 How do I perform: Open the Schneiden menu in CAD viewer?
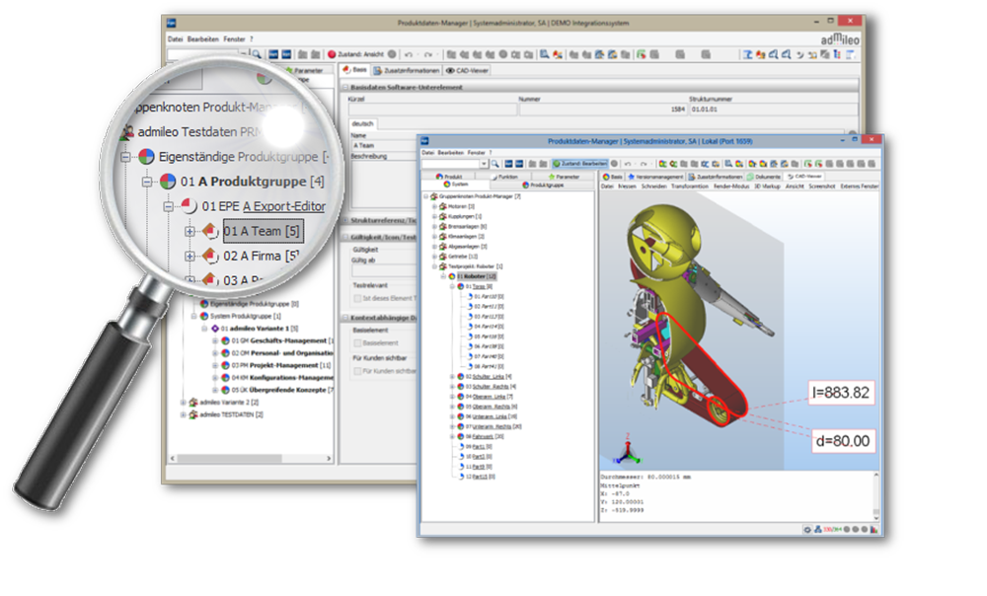point(653,186)
